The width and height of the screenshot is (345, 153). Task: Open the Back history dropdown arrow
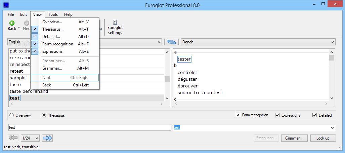coord(19,28)
